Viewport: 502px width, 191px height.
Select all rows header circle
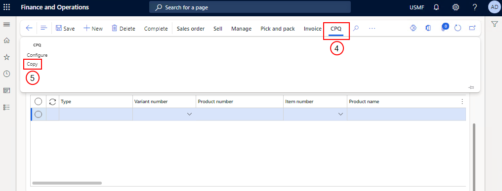click(38, 102)
